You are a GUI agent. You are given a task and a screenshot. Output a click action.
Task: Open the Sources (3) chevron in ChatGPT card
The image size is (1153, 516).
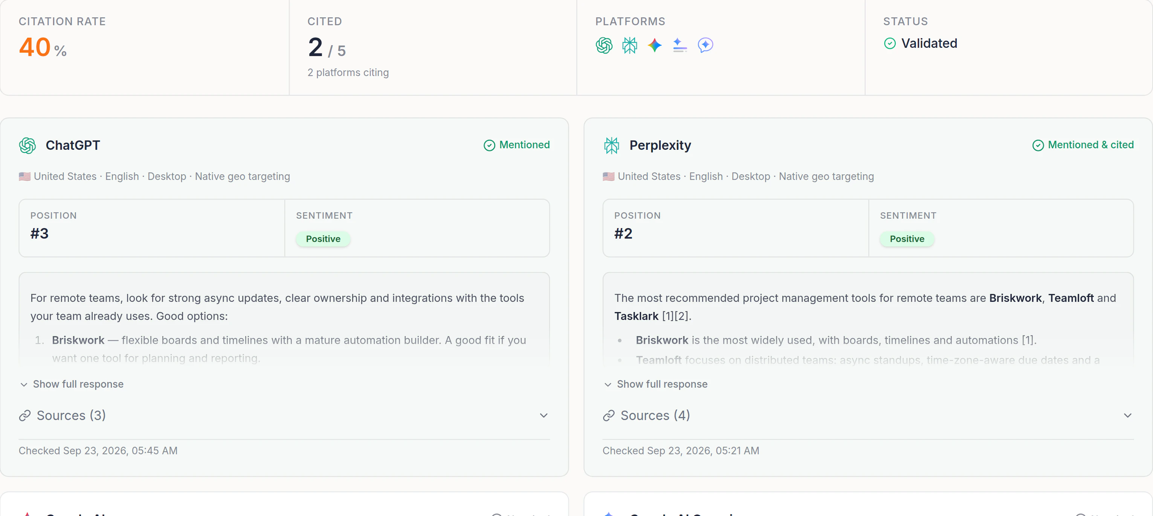coord(544,416)
